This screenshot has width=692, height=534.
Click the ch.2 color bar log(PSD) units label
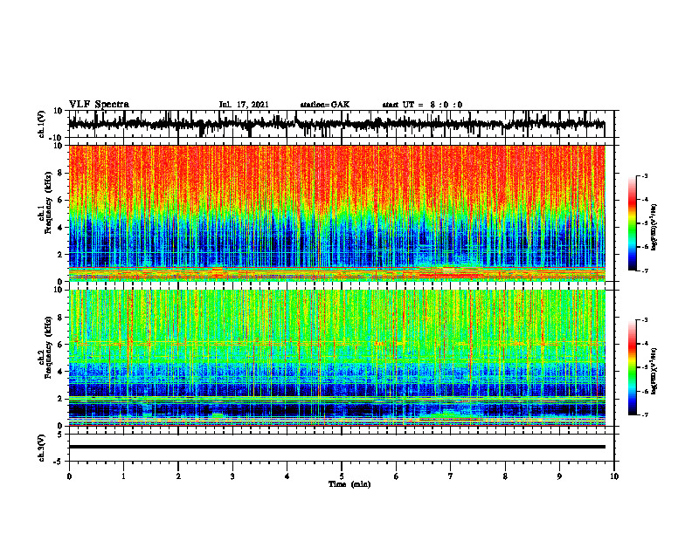tap(654, 371)
